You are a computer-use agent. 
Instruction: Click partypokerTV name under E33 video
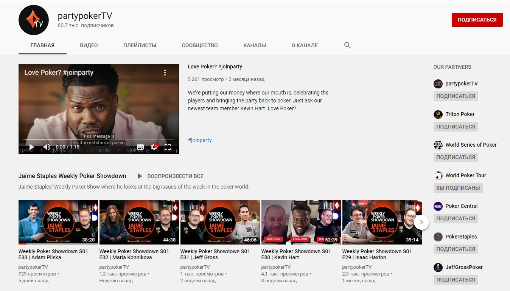coord(33,267)
